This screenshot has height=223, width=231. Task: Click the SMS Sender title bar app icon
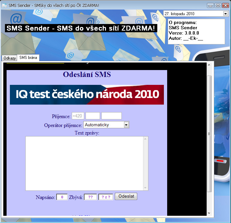point(4,6)
